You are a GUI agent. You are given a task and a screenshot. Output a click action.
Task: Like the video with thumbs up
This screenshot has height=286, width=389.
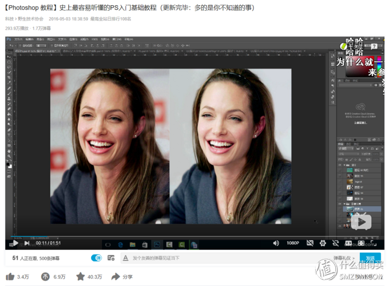(11, 277)
